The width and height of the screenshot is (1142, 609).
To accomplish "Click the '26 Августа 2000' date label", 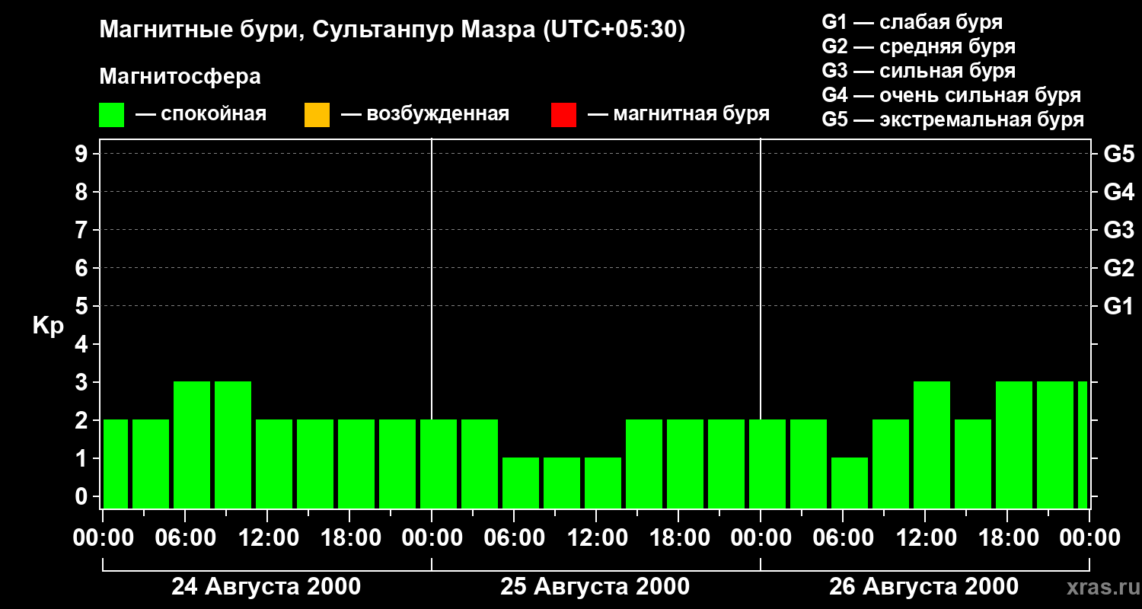I will [924, 587].
